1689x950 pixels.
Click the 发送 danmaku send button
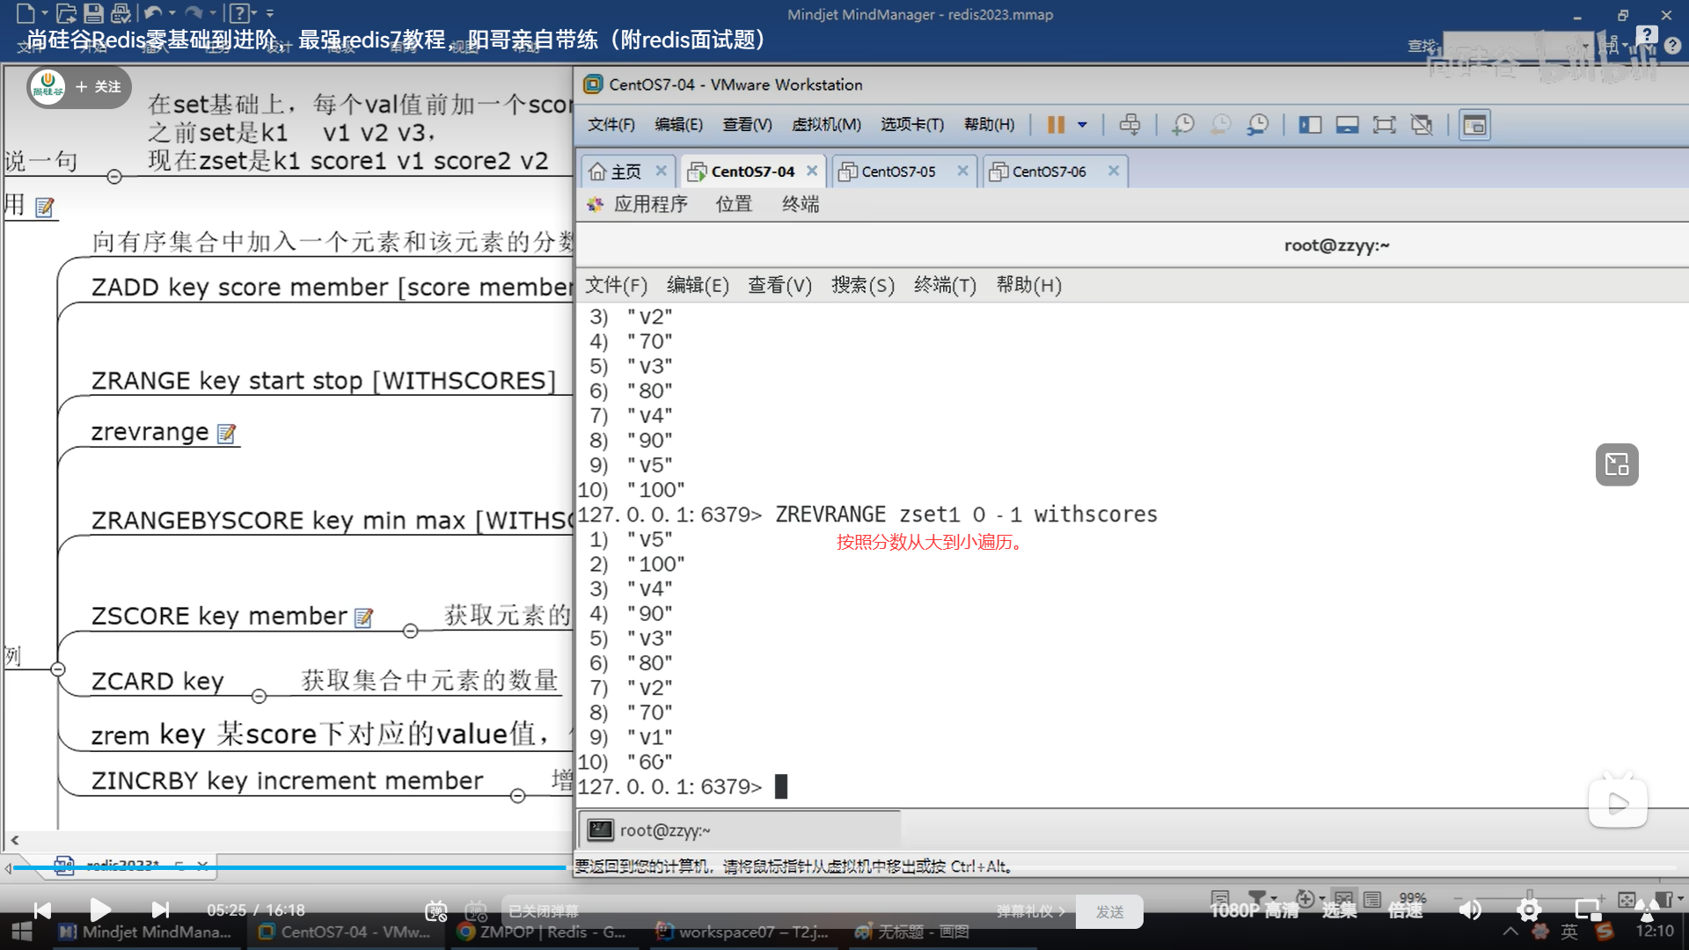[x=1109, y=912]
